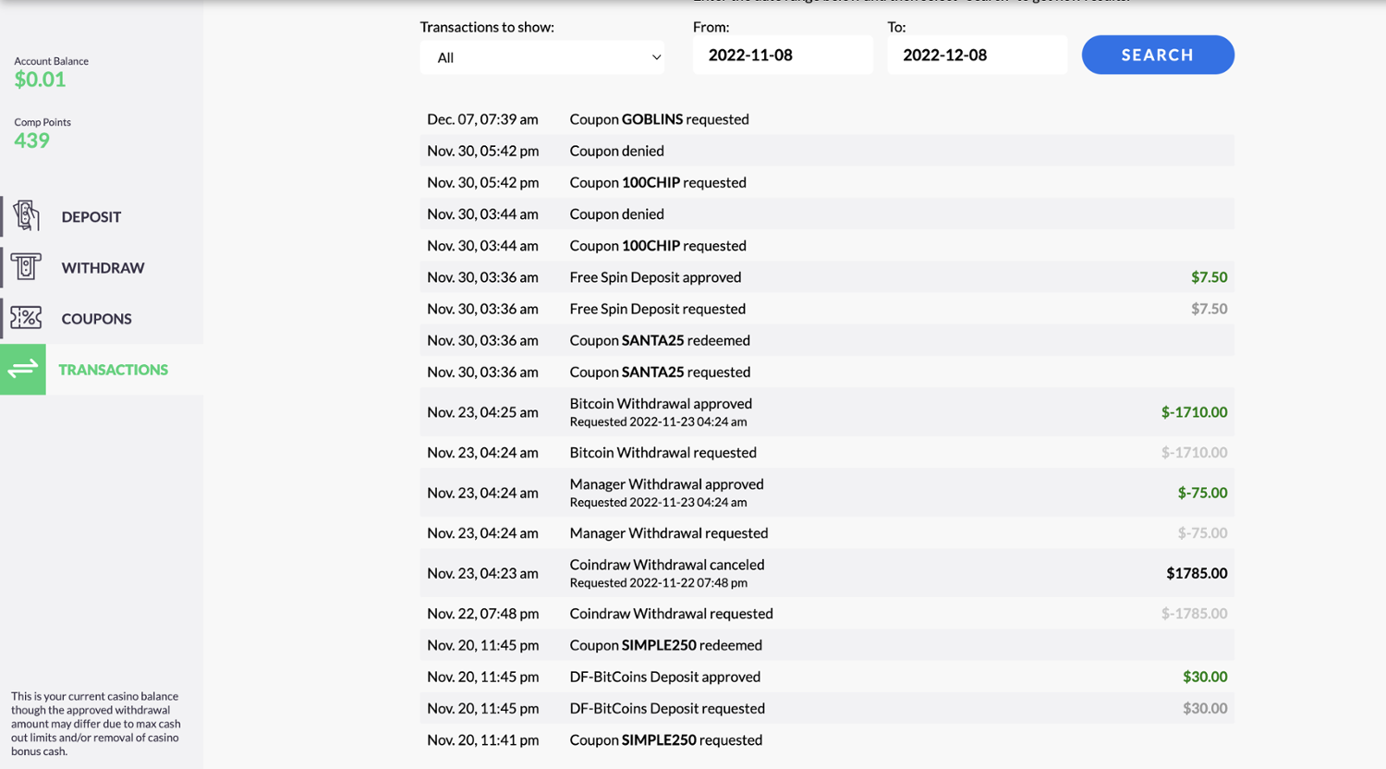Image resolution: width=1386 pixels, height=769 pixels.
Task: Click the Transactions arrows icon
Action: tap(23, 370)
